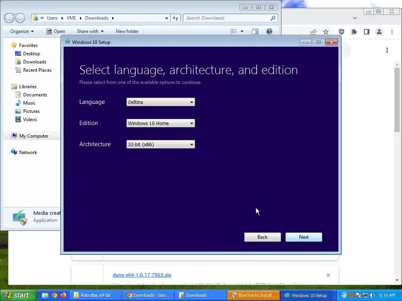The height and width of the screenshot is (301, 402).
Task: Click the Search Downloads field
Action: 227,18
